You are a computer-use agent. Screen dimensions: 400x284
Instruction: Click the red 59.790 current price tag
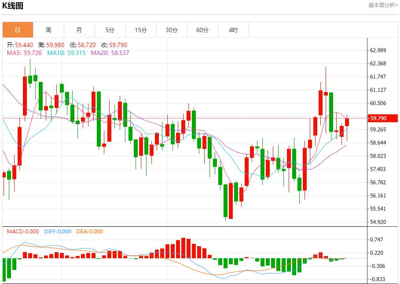(378, 118)
